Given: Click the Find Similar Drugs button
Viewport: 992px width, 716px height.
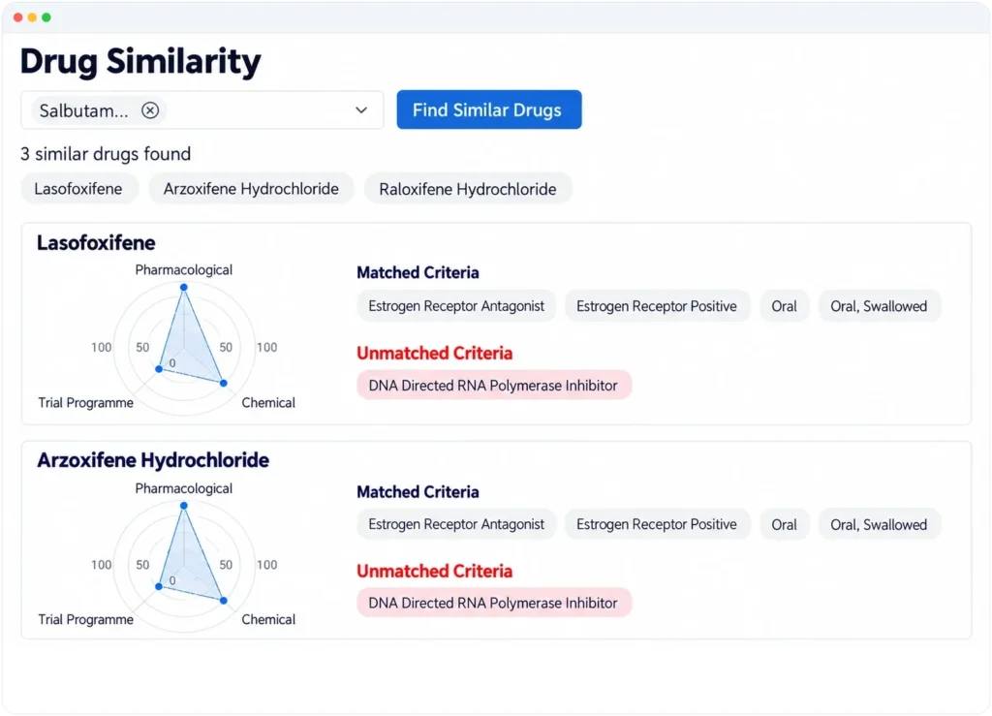Looking at the screenshot, I should pos(489,110).
